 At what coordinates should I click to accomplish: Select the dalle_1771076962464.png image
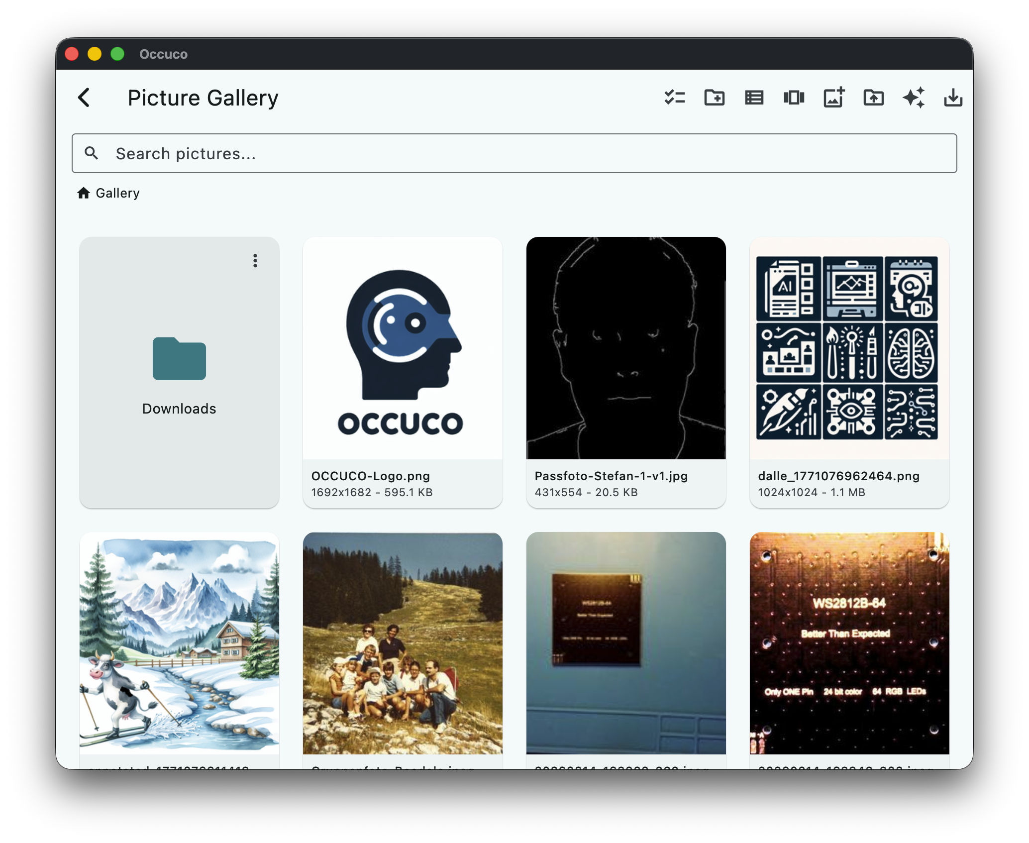pos(849,348)
